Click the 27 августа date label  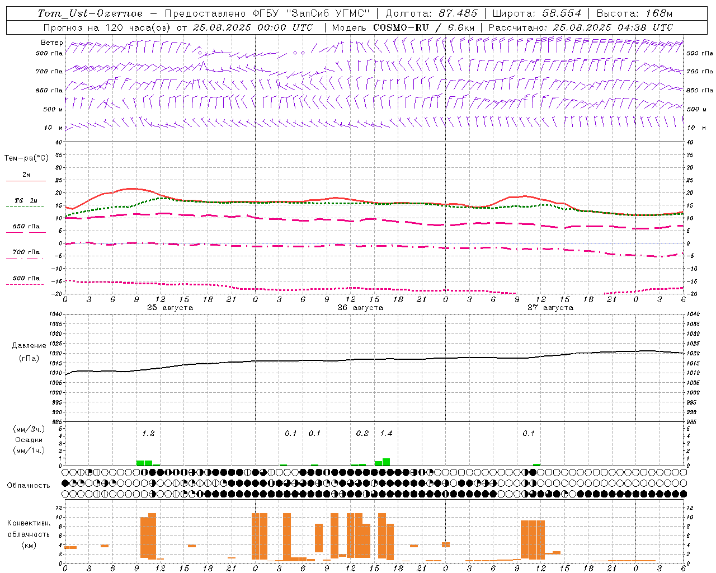pyautogui.click(x=550, y=308)
